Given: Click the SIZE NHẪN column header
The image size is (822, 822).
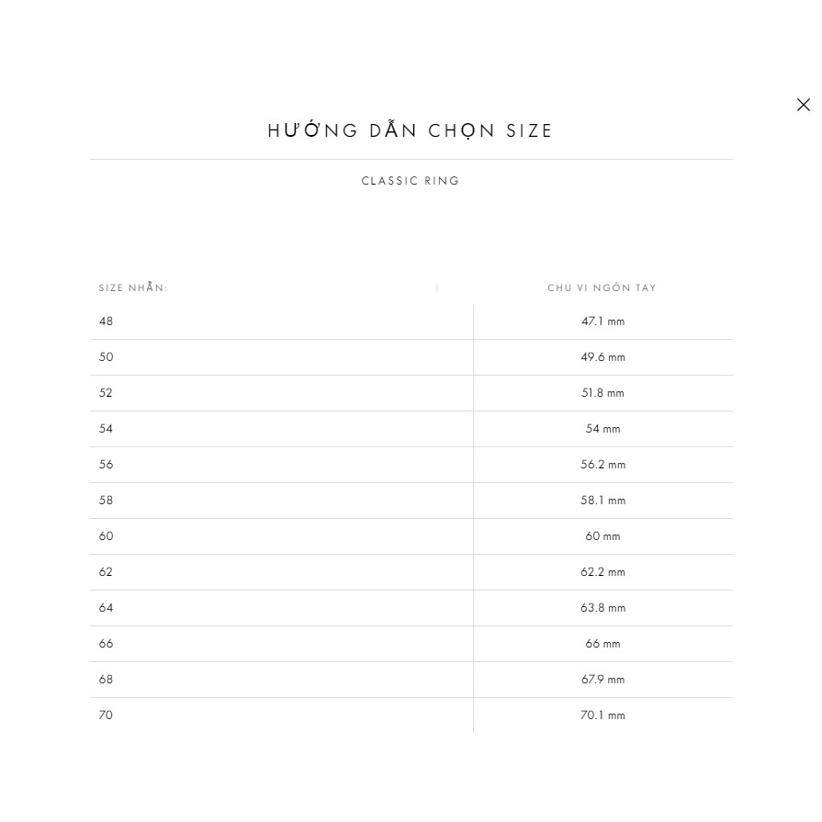Looking at the screenshot, I should coord(133,288).
